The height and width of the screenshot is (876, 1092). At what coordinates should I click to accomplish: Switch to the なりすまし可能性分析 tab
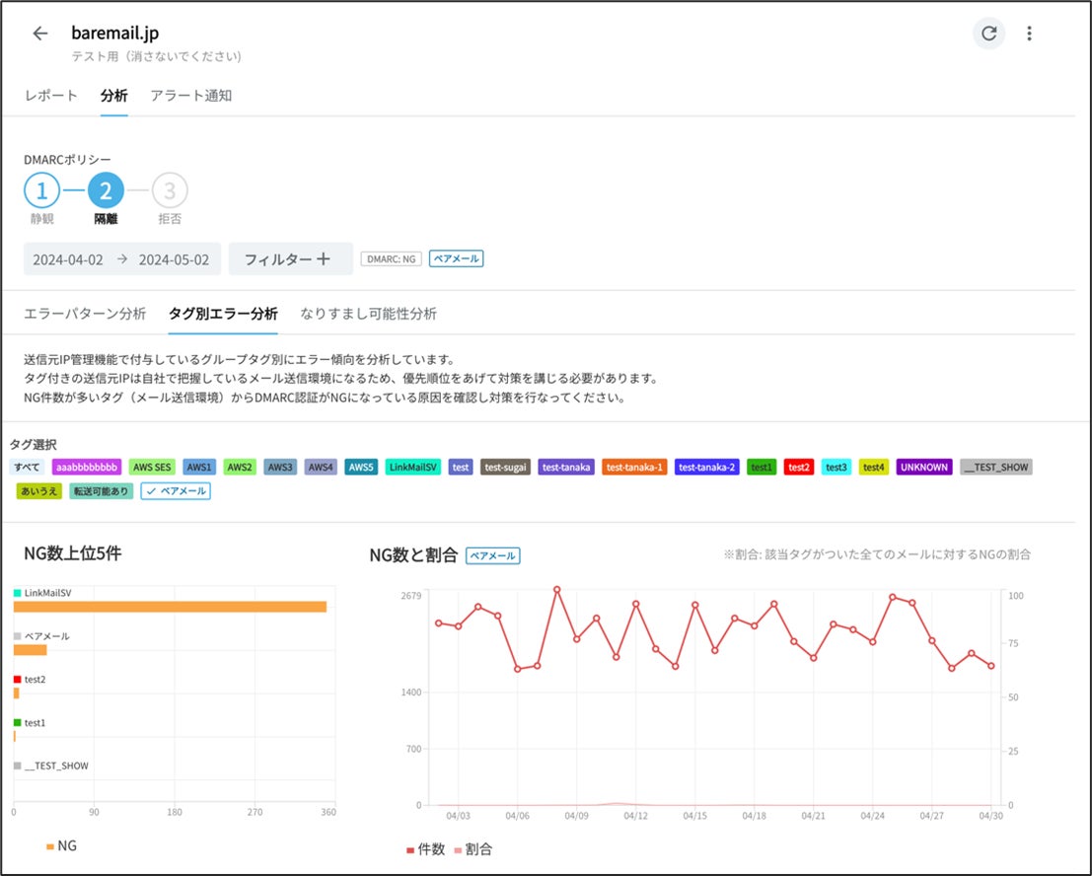[368, 314]
